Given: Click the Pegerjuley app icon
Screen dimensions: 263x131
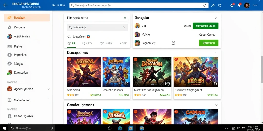Looking at the screenshot, I should [137, 43].
